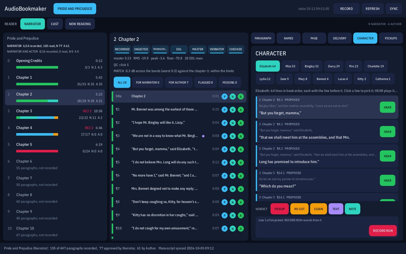This screenshot has width=406, height=254.
Task: Choose the RE-CUT verdict
Action: tap(299, 209)
